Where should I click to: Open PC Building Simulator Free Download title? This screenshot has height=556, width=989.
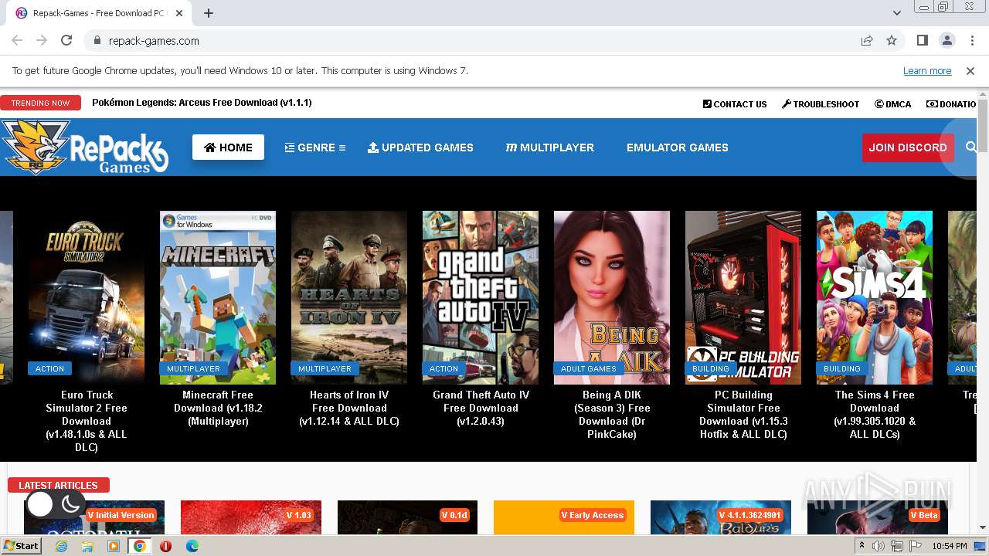click(x=743, y=415)
